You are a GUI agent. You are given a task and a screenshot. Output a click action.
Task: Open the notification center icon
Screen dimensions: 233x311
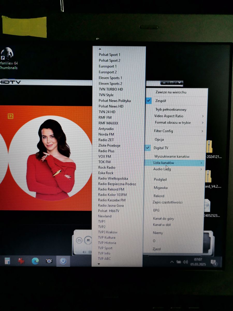click(214, 263)
